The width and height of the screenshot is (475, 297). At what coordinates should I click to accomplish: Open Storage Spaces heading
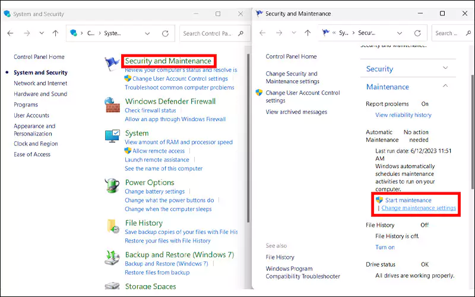click(150, 286)
